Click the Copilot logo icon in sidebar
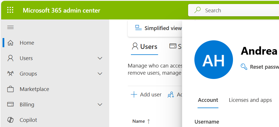The width and height of the screenshot is (279, 127). pos(10,120)
